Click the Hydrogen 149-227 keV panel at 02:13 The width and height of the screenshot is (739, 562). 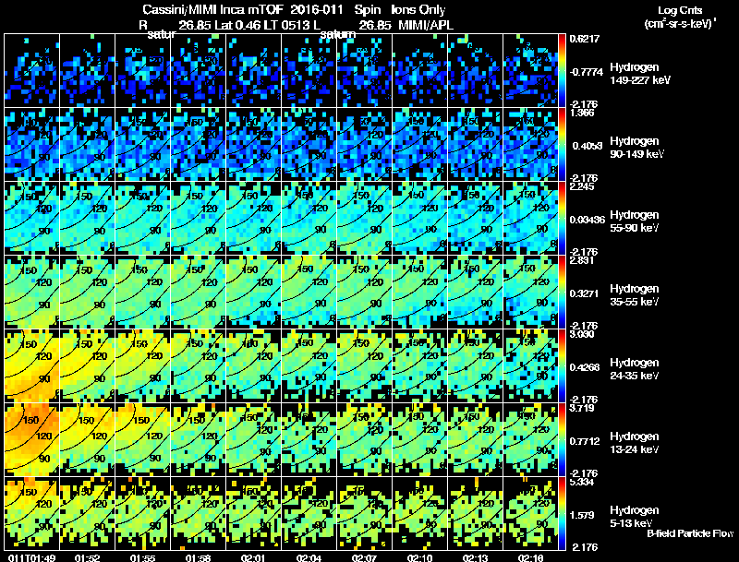tap(475, 70)
